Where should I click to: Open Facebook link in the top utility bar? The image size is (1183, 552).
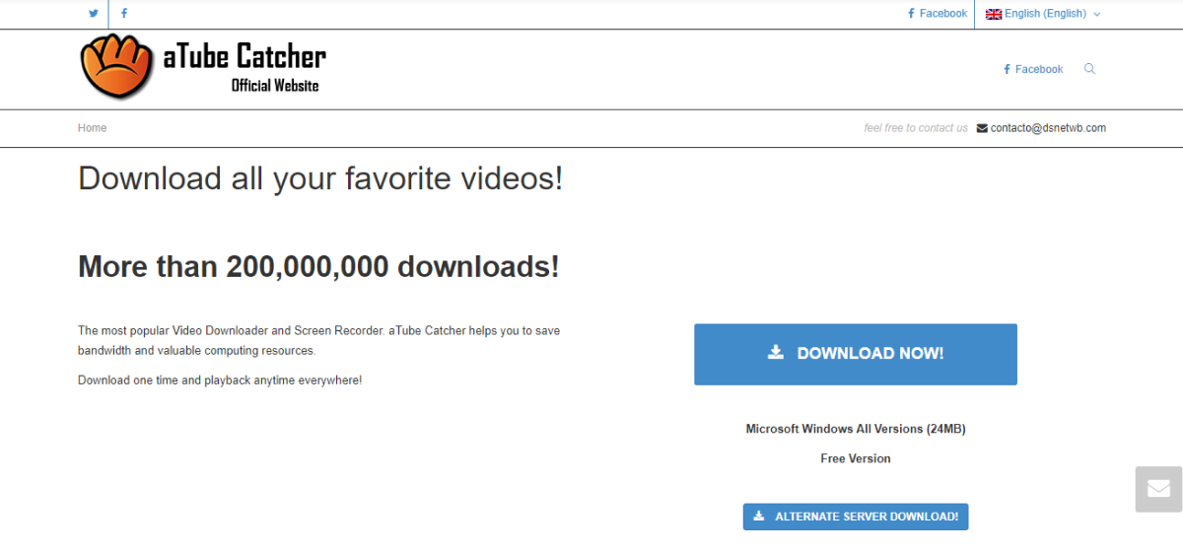[938, 14]
